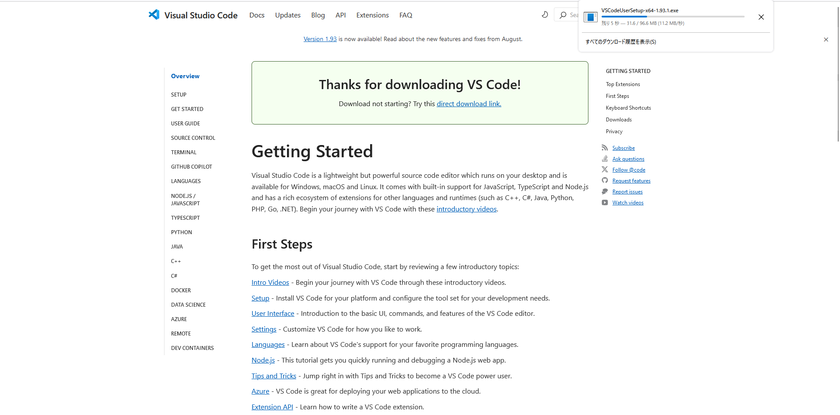840x415 pixels.
Task: Expand the REMOTE sidebar section
Action: pos(181,333)
